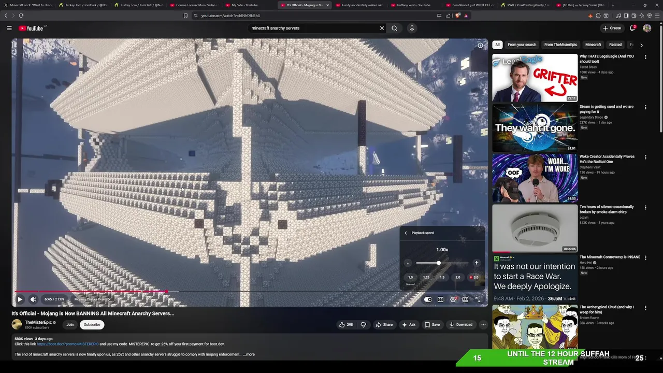Open the YouTube guide hamburger menu

[x=9, y=28]
